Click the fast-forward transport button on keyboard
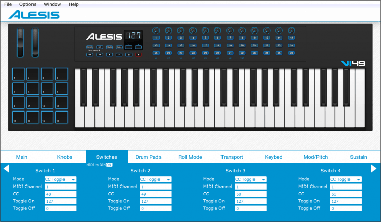Screen dimensions: 381x222 click(100, 55)
